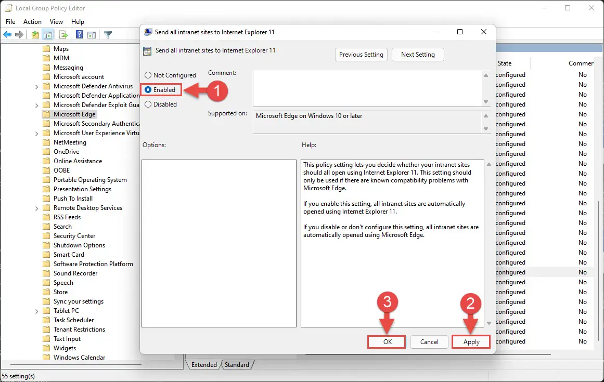This screenshot has height=382, width=604.
Task: Click the Next Setting button
Action: point(418,55)
